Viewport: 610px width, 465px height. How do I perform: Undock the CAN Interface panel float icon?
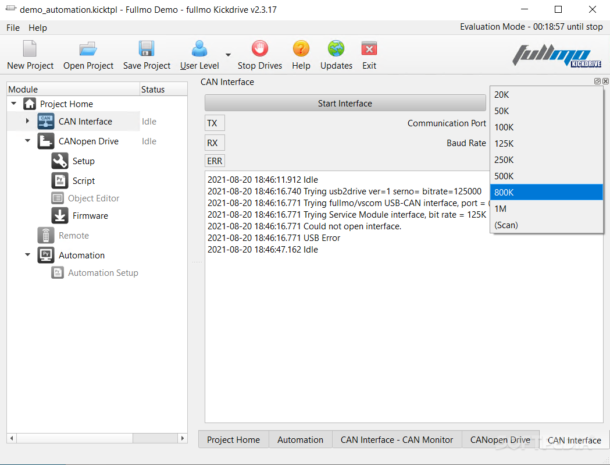pyautogui.click(x=597, y=81)
